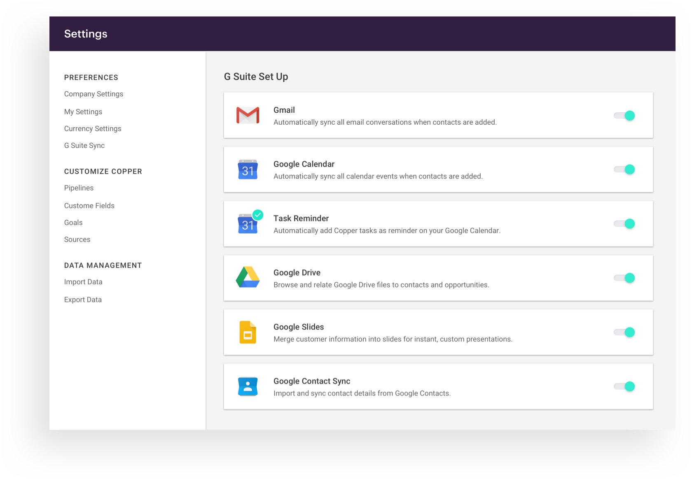Screen dimensions: 692x479
Task: Click the Google Contact Sync title
Action: (x=312, y=381)
